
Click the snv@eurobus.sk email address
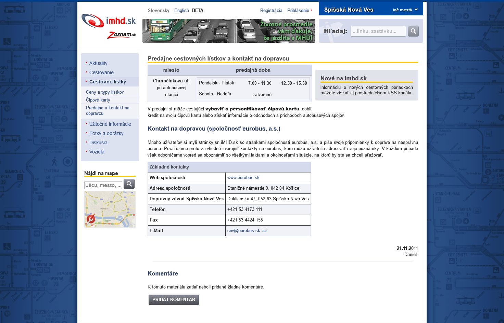244,231
